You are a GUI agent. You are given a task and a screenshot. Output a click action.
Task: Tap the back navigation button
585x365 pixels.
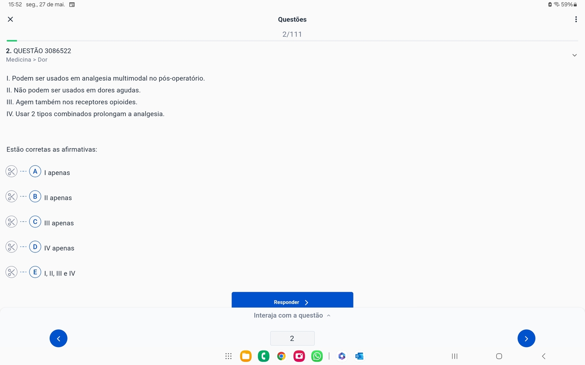click(544, 356)
